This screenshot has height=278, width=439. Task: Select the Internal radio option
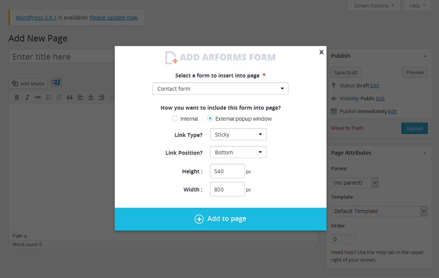coord(175,119)
